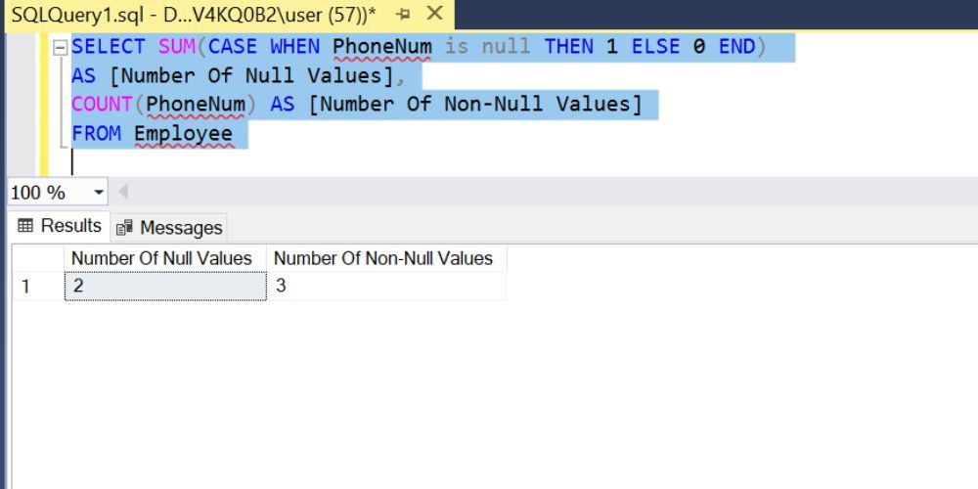This screenshot has width=978, height=489.
Task: Pin the SQLQuery1.sql tab
Action: 403,15
